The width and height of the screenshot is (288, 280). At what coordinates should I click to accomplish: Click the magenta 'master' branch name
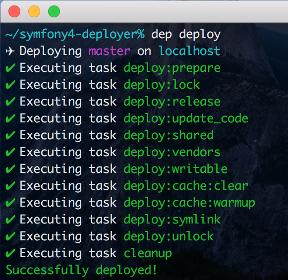coord(110,51)
